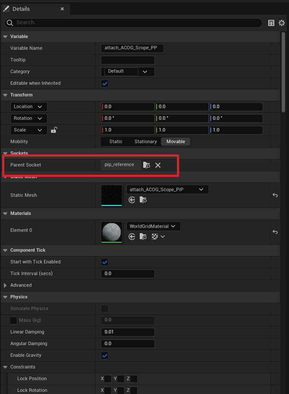Use selected asset arrow for Static Mesh
Image resolution: width=289 pixels, height=394 pixels.
pyautogui.click(x=132, y=200)
